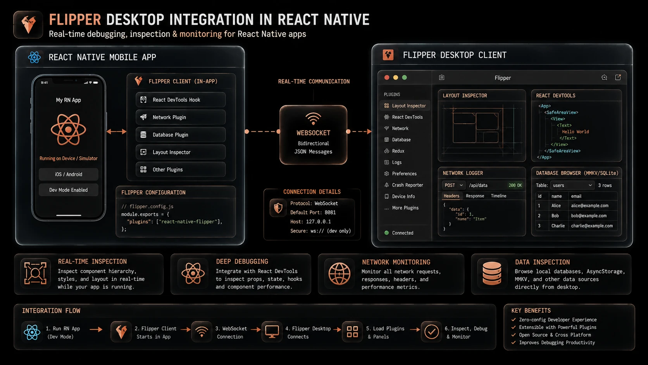Click the green Connected status indicator
The height and width of the screenshot is (365, 648).
(386, 233)
